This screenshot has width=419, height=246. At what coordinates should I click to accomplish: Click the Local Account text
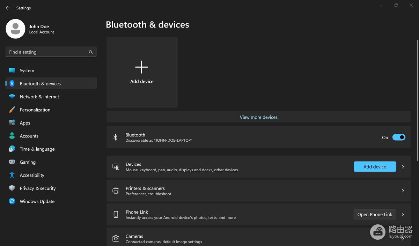[42, 32]
